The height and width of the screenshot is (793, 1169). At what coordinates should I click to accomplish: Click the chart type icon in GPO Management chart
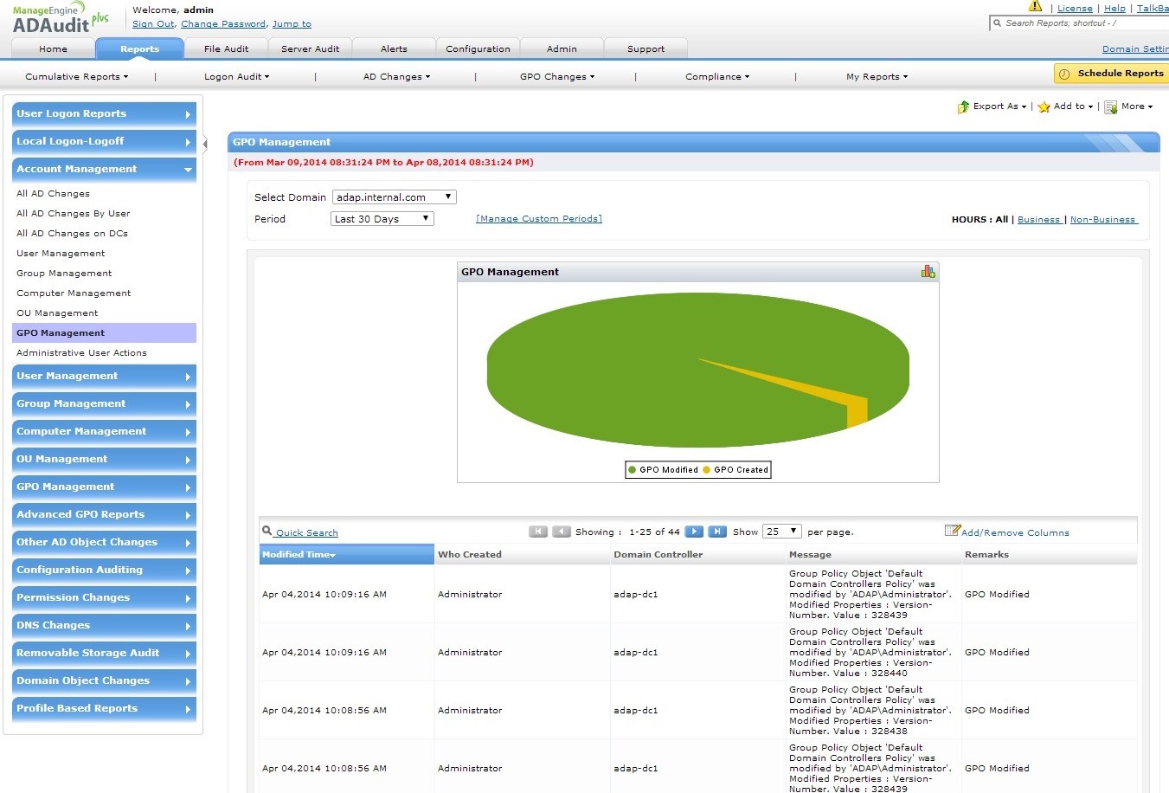point(928,272)
